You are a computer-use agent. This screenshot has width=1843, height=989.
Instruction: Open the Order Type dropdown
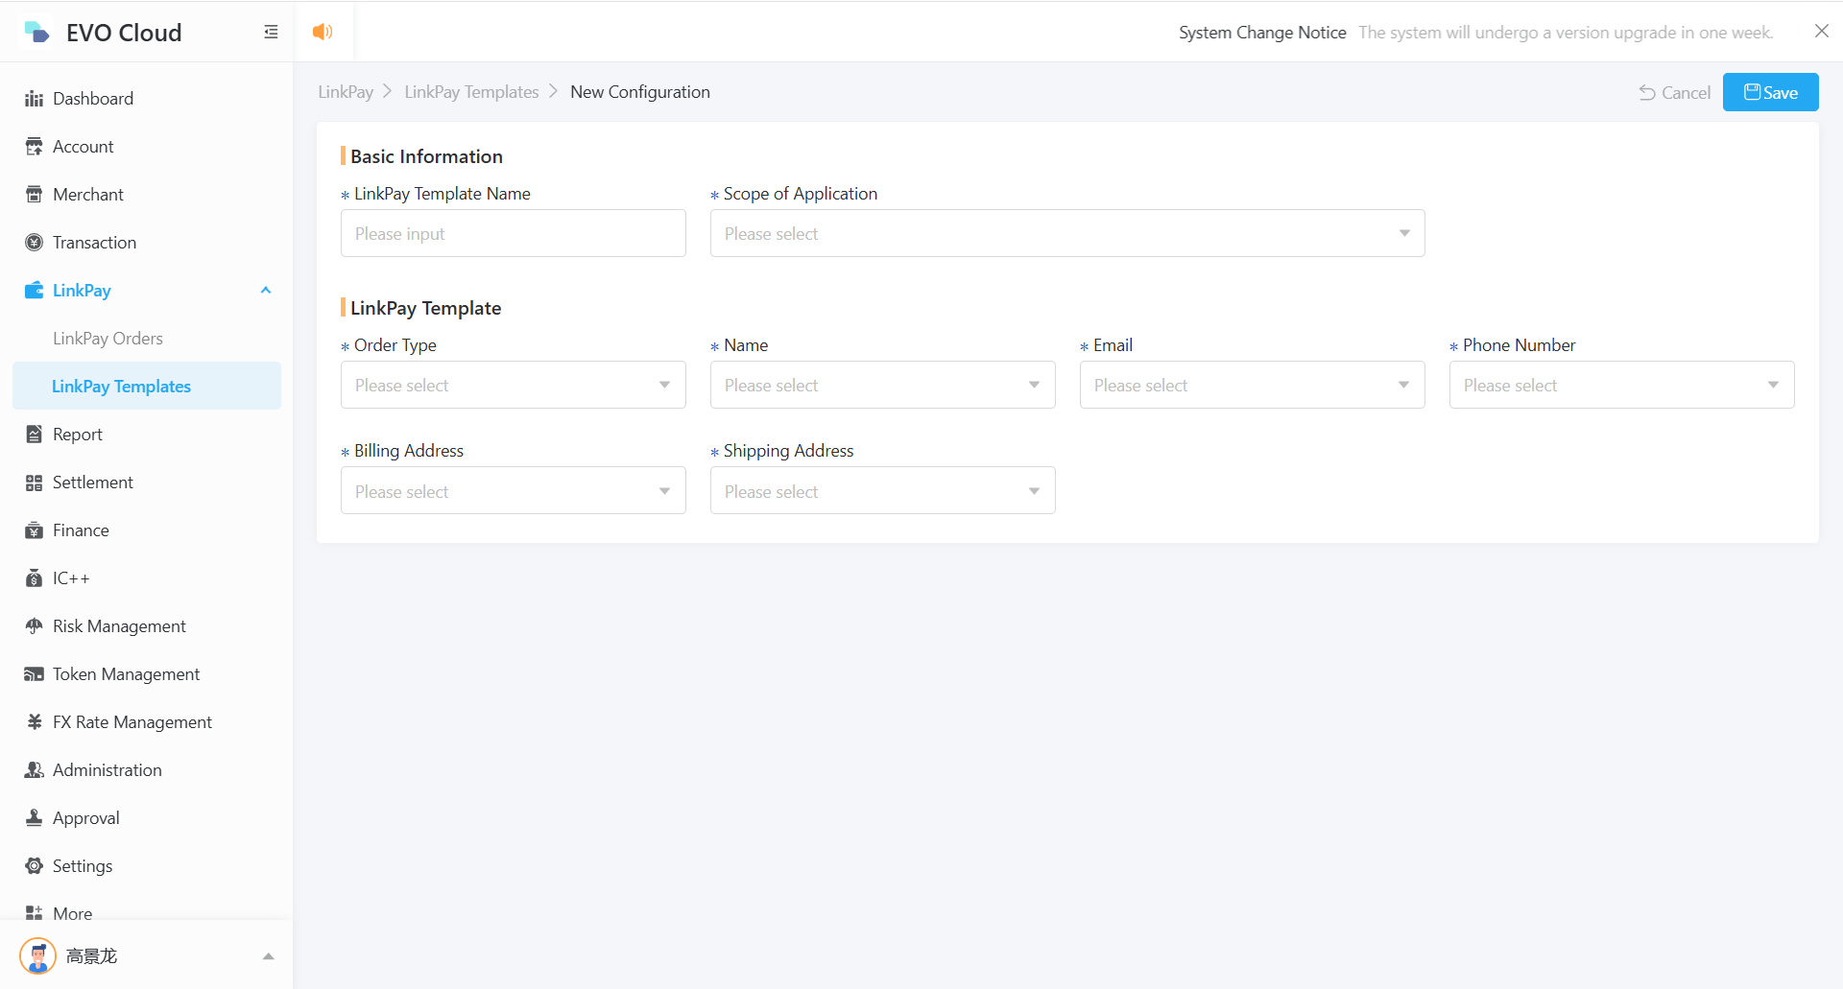click(x=513, y=385)
